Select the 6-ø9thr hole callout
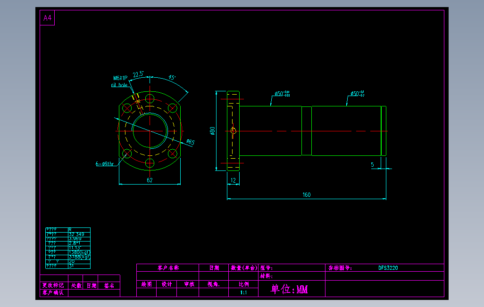 [105, 164]
